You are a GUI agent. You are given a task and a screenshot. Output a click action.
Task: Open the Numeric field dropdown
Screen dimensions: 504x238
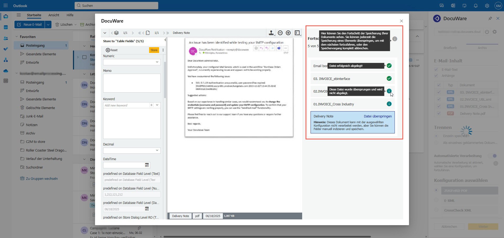point(157,62)
